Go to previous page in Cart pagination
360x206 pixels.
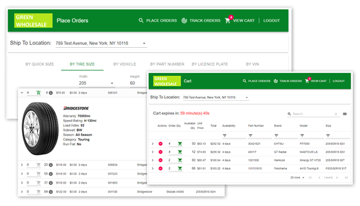click(x=319, y=178)
